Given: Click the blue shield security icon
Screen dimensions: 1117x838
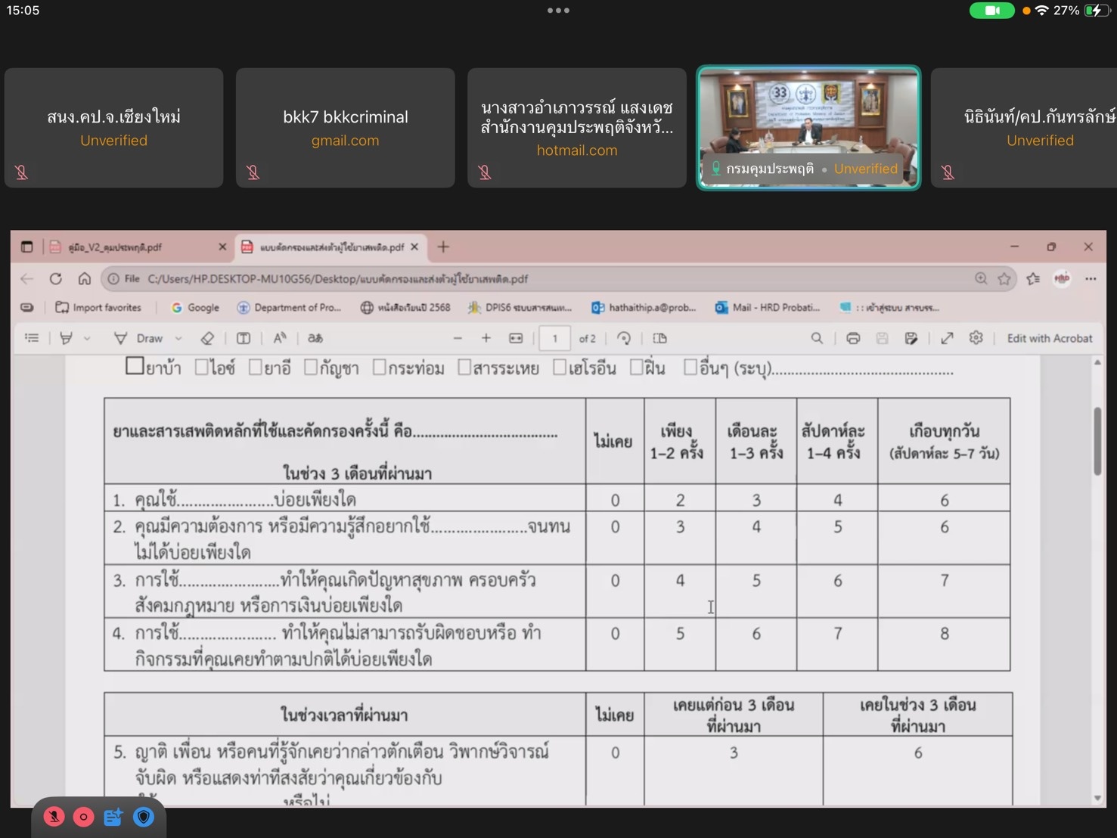Looking at the screenshot, I should coord(144,817).
